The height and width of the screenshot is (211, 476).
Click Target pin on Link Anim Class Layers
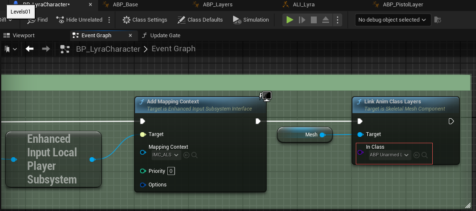360,134
